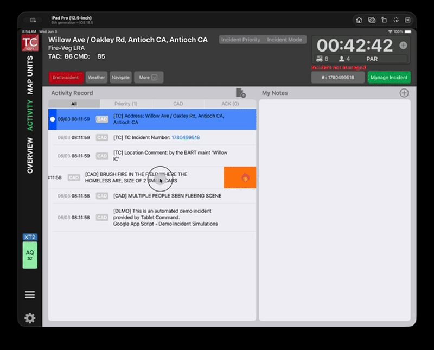The height and width of the screenshot is (350, 434).
Task: Switch to UNITS in the sidebar
Action: coord(30,66)
